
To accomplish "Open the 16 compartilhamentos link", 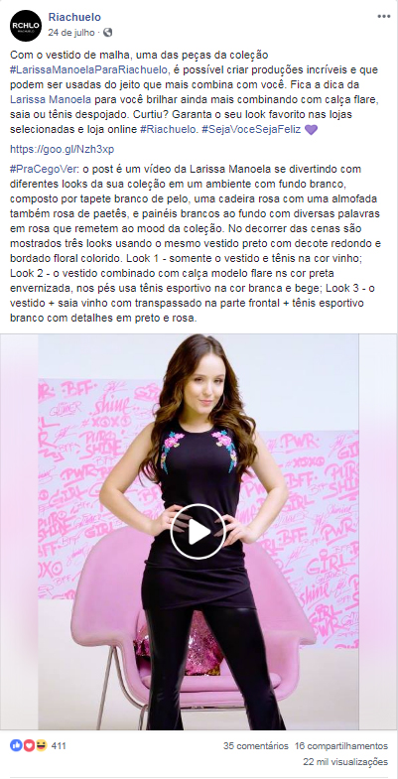I will tap(340, 745).
